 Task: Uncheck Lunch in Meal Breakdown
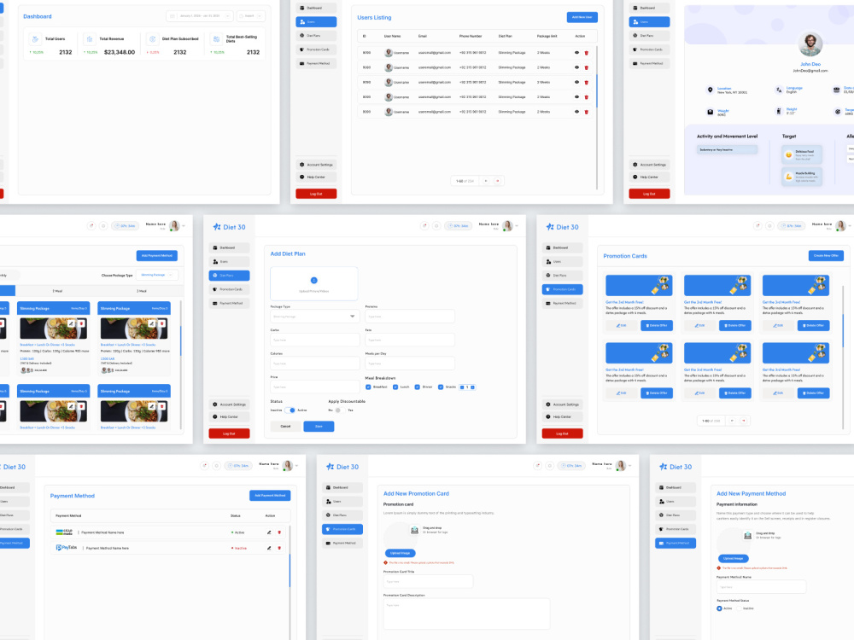pyautogui.click(x=395, y=387)
